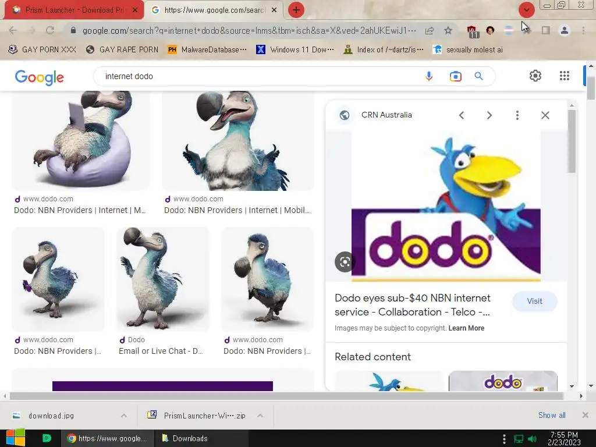The width and height of the screenshot is (596, 447).
Task: Expand options for download.jpg
Action: coord(124,416)
